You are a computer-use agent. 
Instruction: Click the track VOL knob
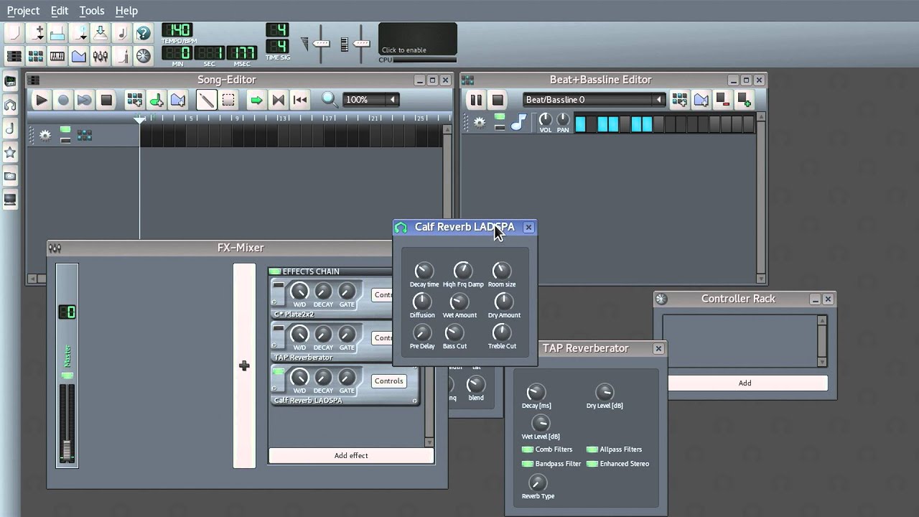click(546, 120)
